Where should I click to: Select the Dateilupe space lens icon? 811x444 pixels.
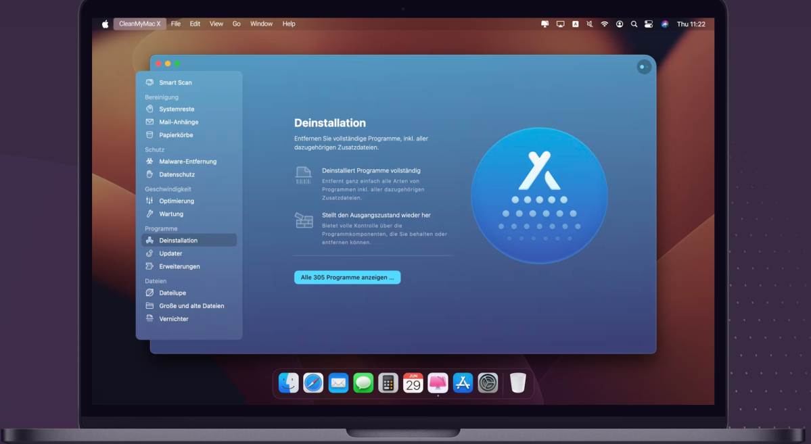(149, 293)
